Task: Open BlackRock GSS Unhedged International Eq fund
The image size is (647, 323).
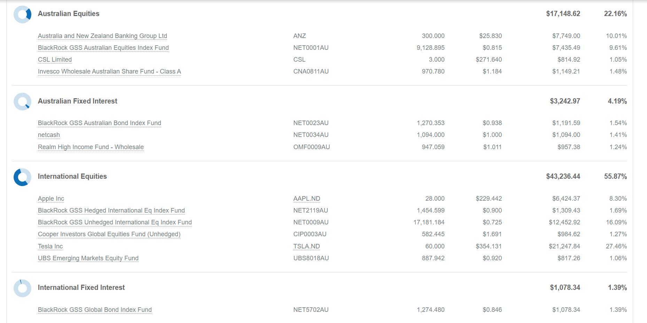Action: [115, 222]
